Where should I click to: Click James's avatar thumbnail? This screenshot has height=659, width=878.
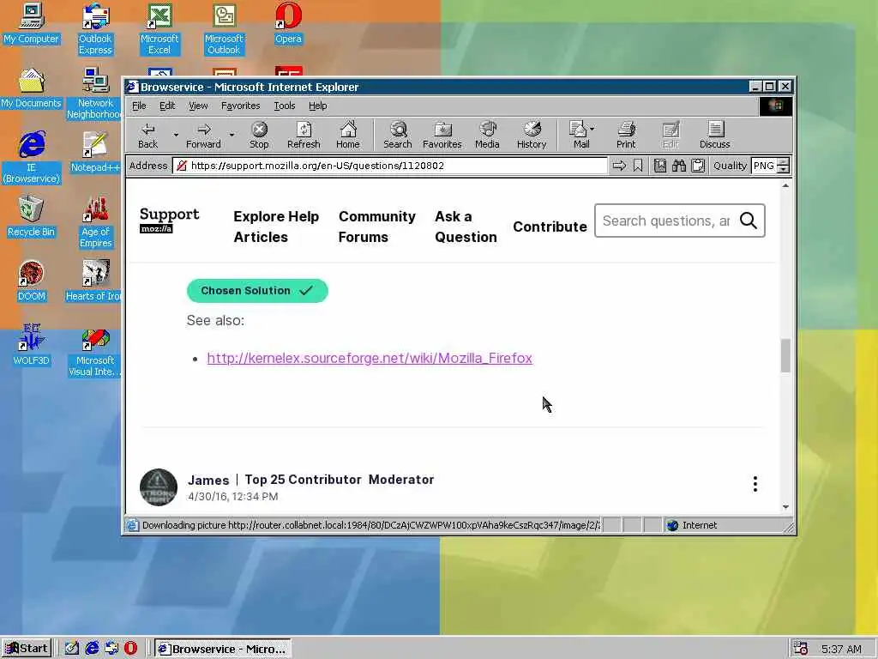[159, 487]
